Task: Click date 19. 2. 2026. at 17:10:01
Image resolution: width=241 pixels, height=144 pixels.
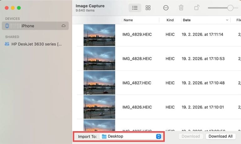Action: pyautogui.click(x=203, y=107)
